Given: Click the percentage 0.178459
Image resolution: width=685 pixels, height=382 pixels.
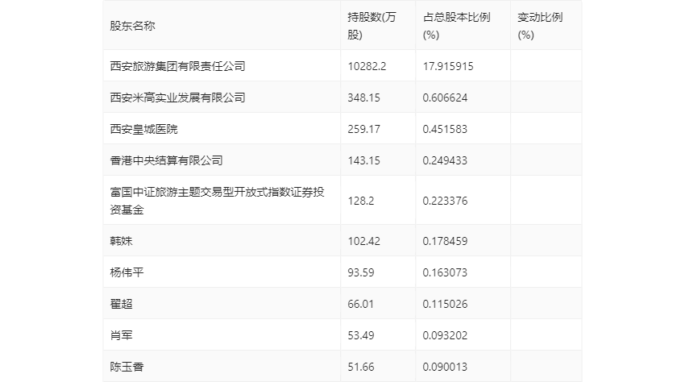Looking at the screenshot, I should point(445,241).
